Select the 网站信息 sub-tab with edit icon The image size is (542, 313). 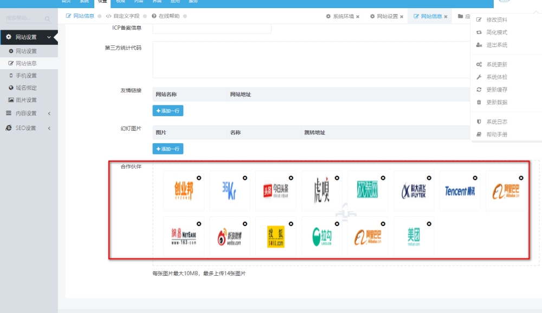(x=80, y=16)
